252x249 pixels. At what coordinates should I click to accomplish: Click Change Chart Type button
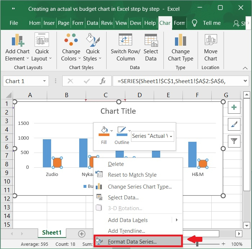click(180, 47)
